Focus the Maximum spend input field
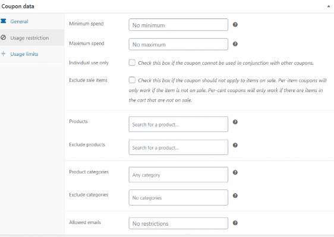Viewport: 334px width, 237px height. [178, 45]
